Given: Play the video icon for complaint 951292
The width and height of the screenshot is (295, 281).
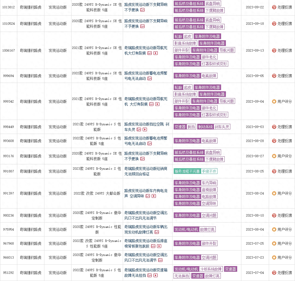Looking at the screenshot, I should coord(156,275).
